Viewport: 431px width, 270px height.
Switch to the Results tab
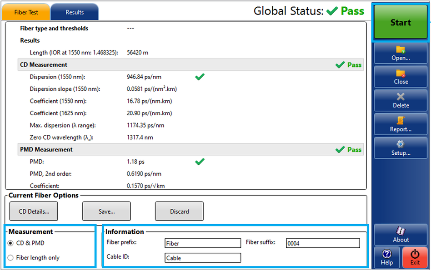click(75, 12)
